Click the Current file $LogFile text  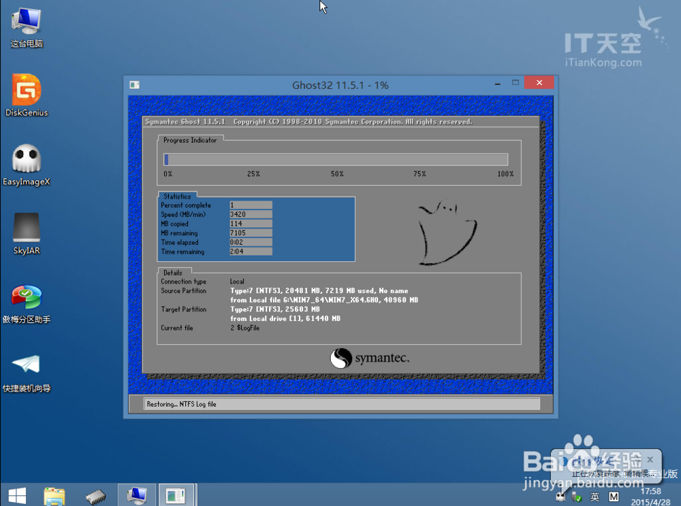[245, 328]
